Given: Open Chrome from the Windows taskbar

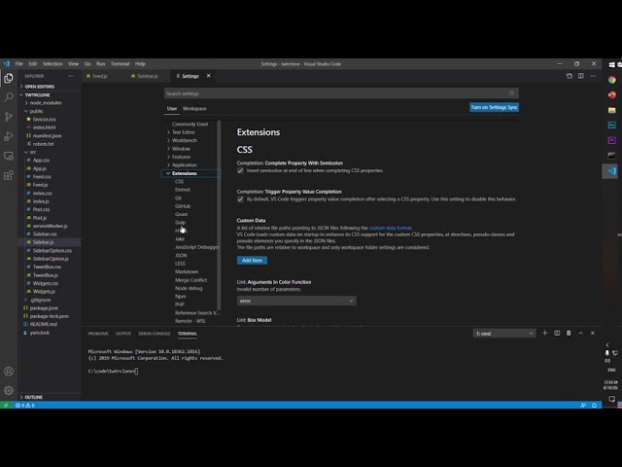Looking at the screenshot, I should [611, 80].
